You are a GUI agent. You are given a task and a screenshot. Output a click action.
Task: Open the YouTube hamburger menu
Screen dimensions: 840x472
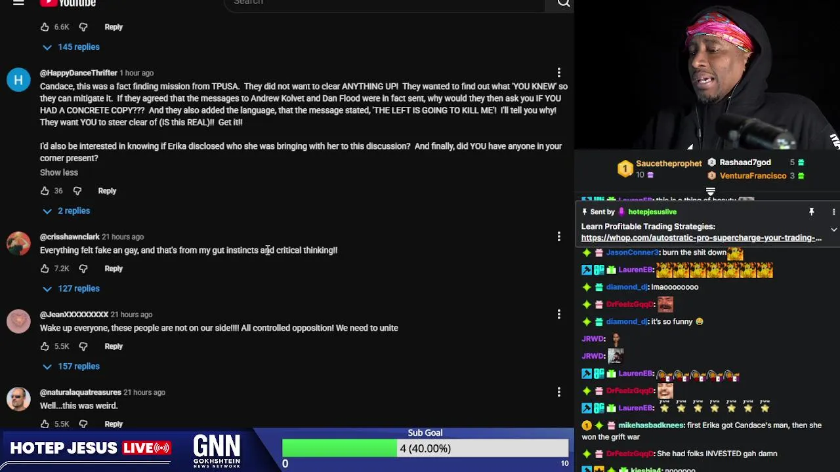(18, 3)
